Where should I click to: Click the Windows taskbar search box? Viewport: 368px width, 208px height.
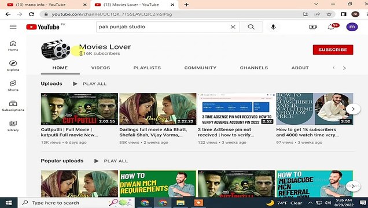[76, 203]
